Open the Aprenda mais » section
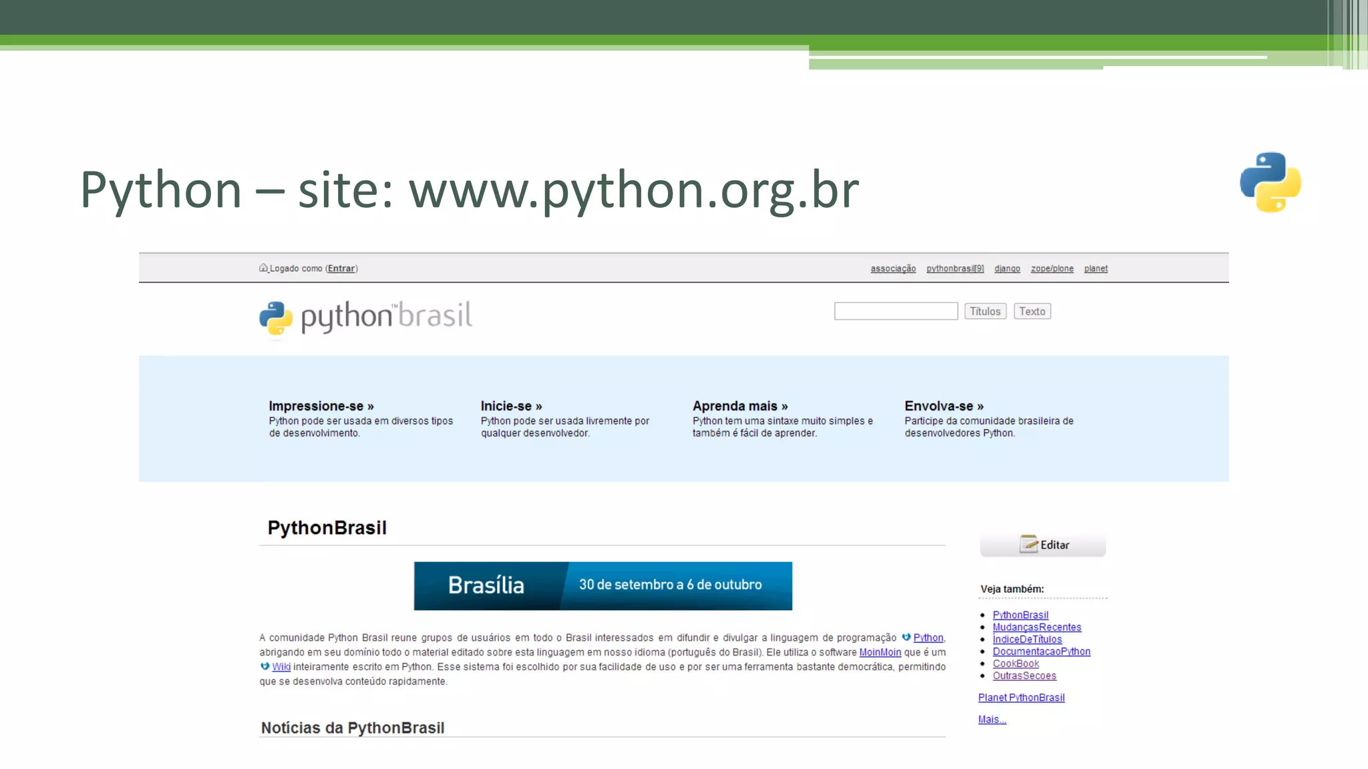1368x769 pixels. tap(740, 406)
